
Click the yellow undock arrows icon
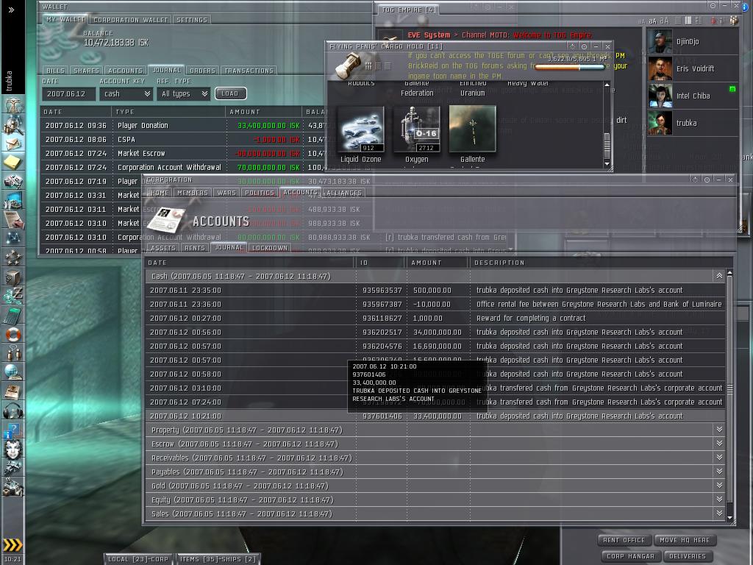[x=13, y=544]
